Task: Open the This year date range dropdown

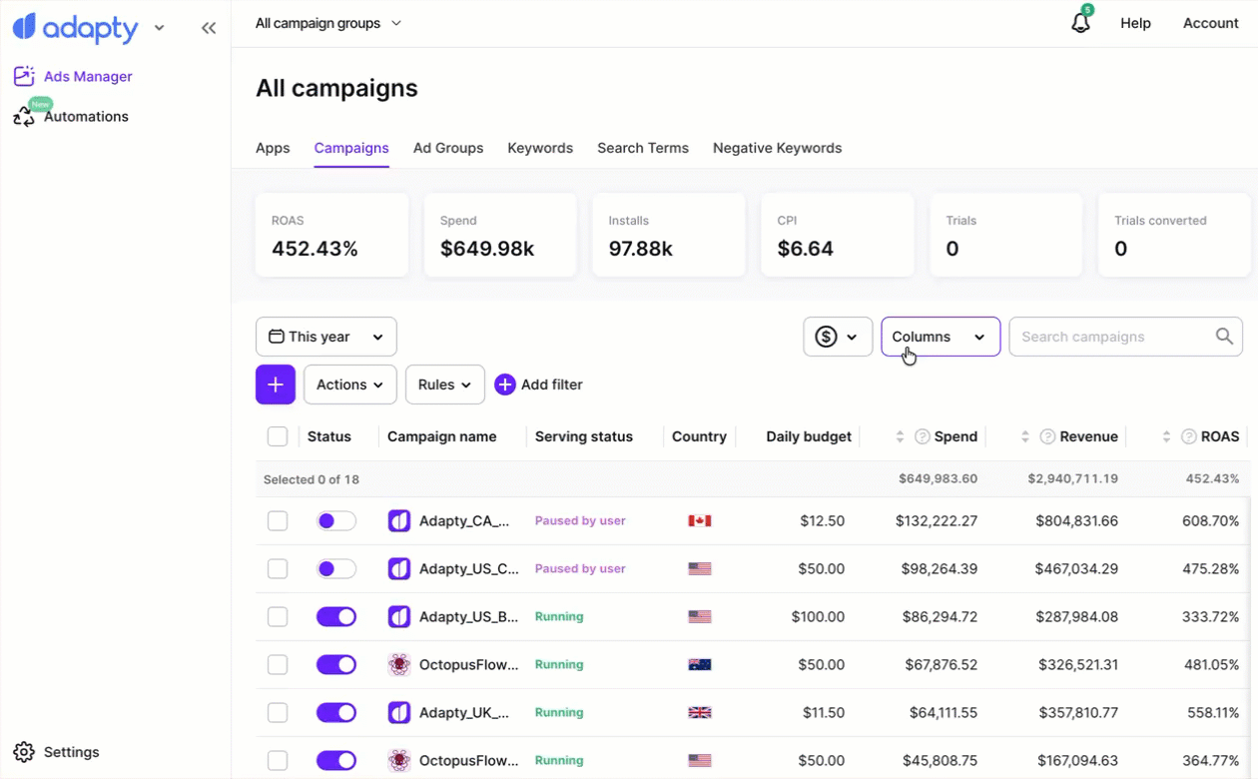Action: (326, 337)
